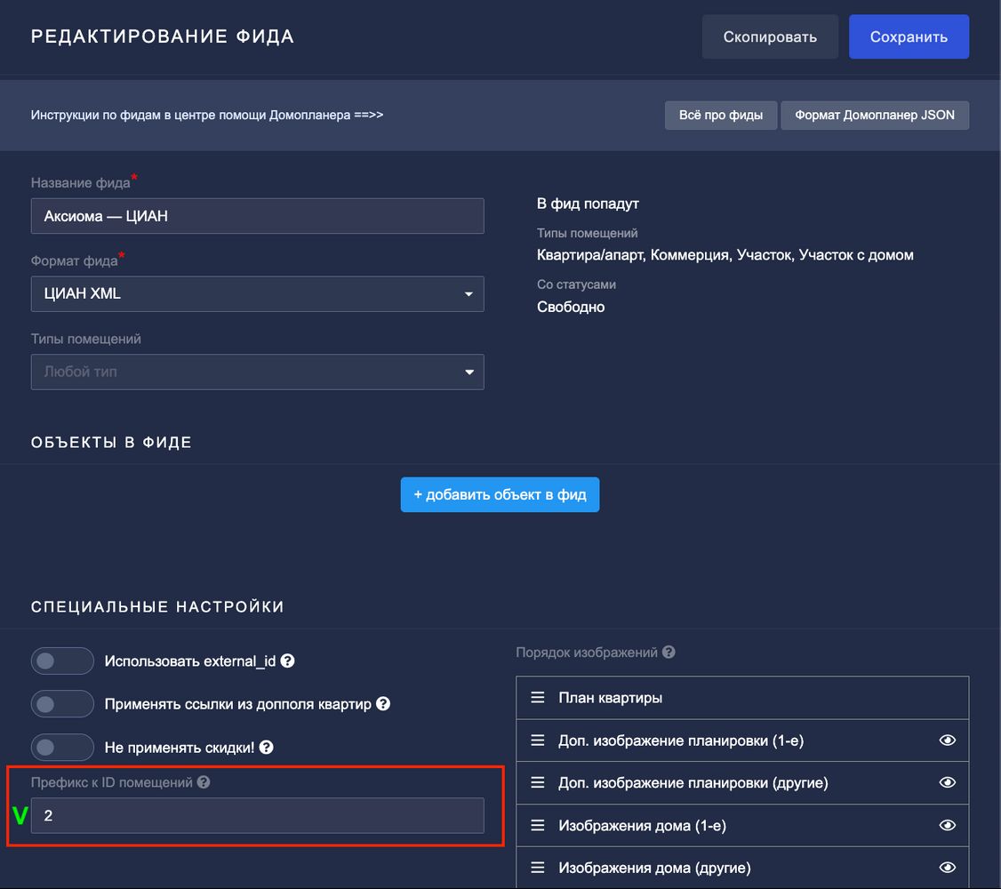The height and width of the screenshot is (889, 1001).
Task: Click the Скопировать button
Action: click(770, 37)
